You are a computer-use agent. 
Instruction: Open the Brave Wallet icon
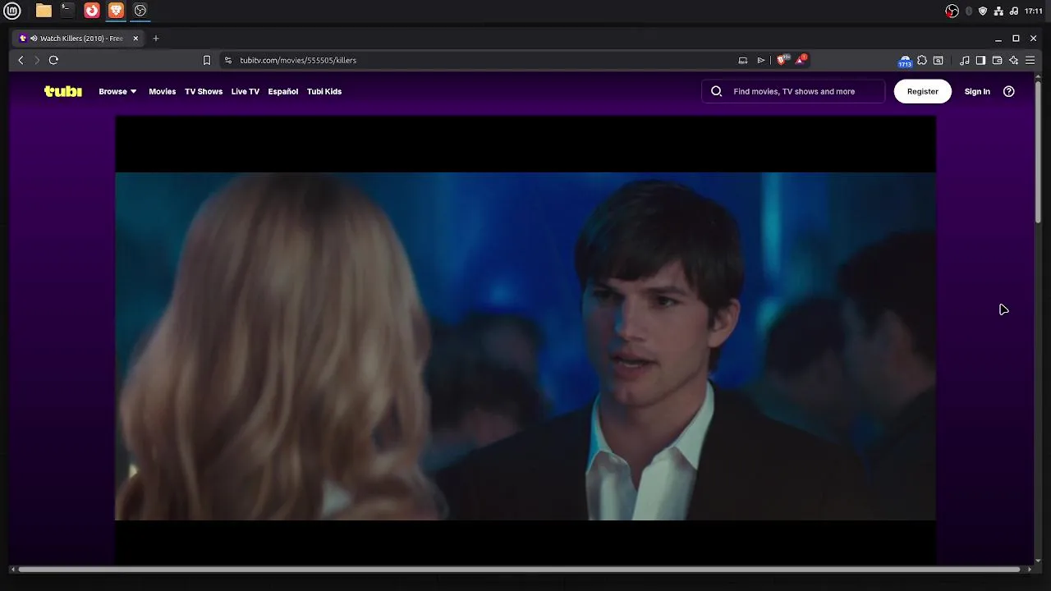pyautogui.click(x=997, y=60)
